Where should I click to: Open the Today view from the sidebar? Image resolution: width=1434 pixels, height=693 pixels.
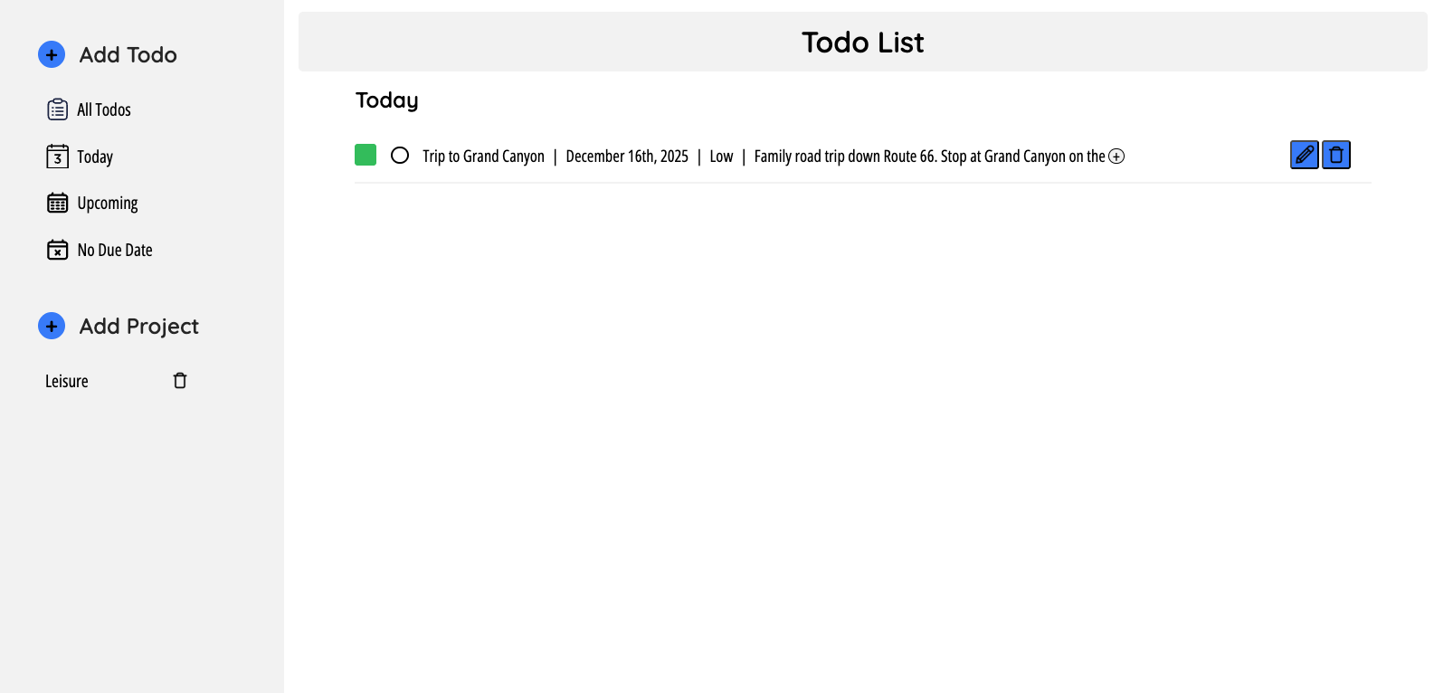pyautogui.click(x=94, y=156)
